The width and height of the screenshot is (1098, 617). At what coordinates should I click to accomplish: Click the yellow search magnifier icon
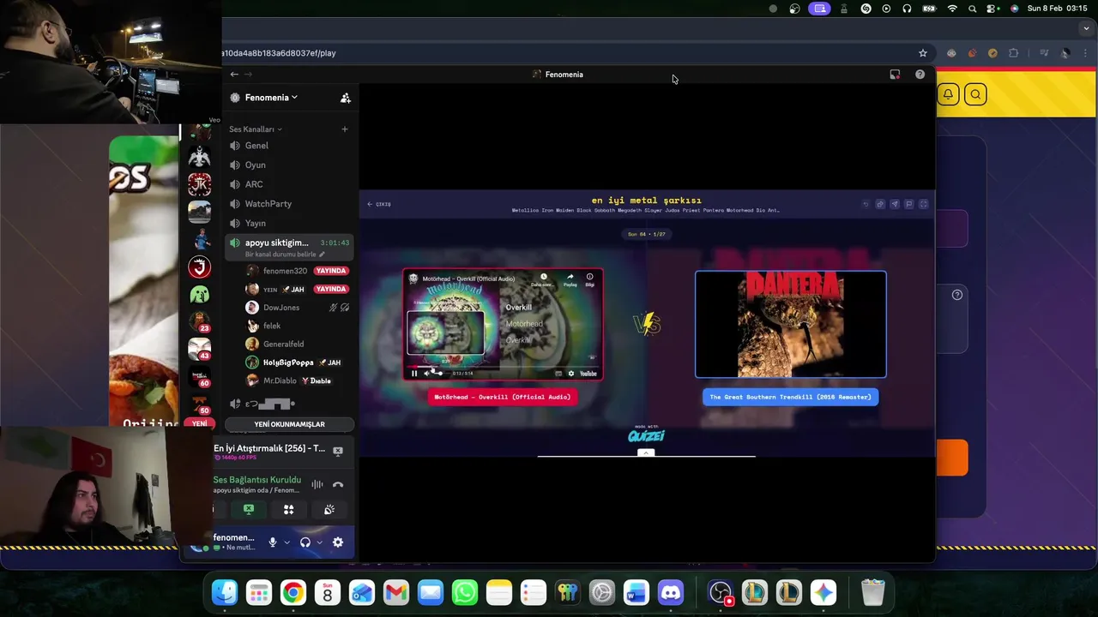point(975,94)
